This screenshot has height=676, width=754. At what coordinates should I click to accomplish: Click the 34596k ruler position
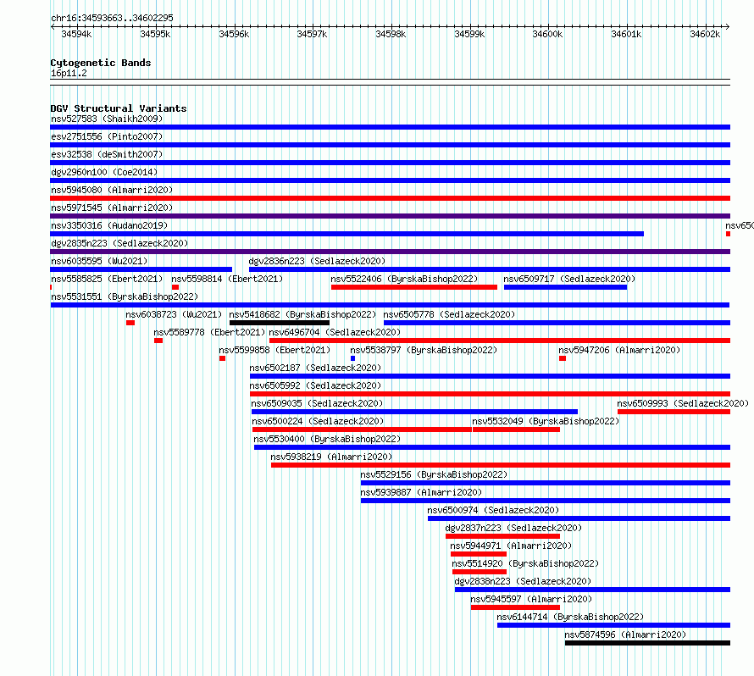pos(234,34)
